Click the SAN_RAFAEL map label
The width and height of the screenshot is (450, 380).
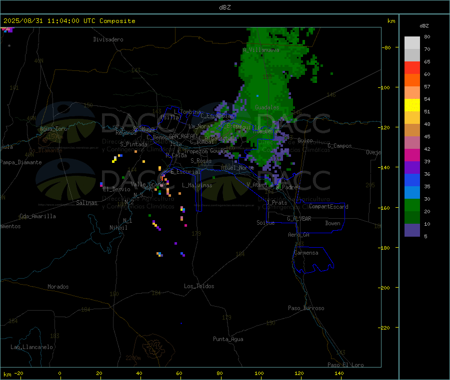pyautogui.click(x=183, y=136)
